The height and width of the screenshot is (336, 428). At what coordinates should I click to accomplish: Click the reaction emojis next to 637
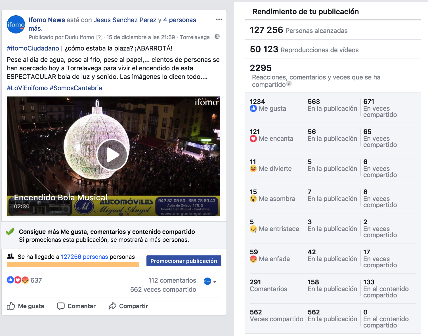tap(18, 280)
